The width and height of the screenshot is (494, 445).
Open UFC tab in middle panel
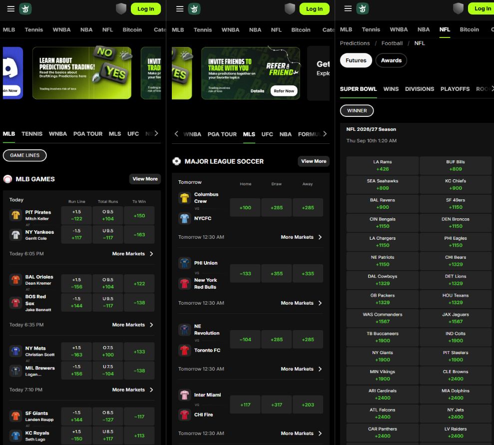coord(267,134)
